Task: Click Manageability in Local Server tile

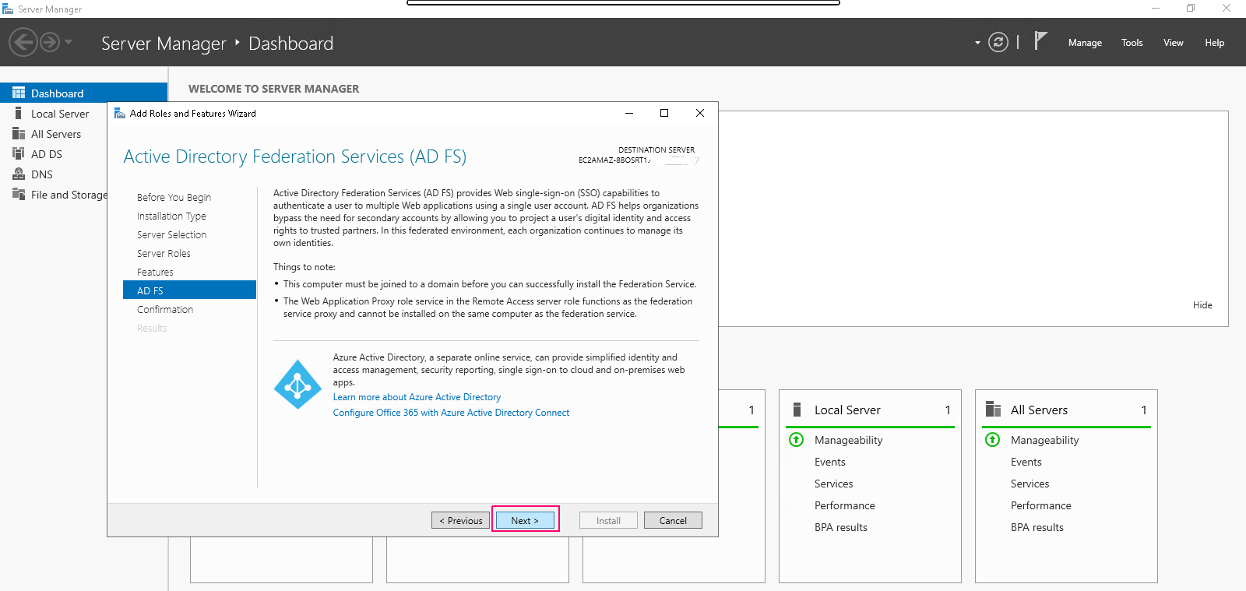Action: coord(848,440)
